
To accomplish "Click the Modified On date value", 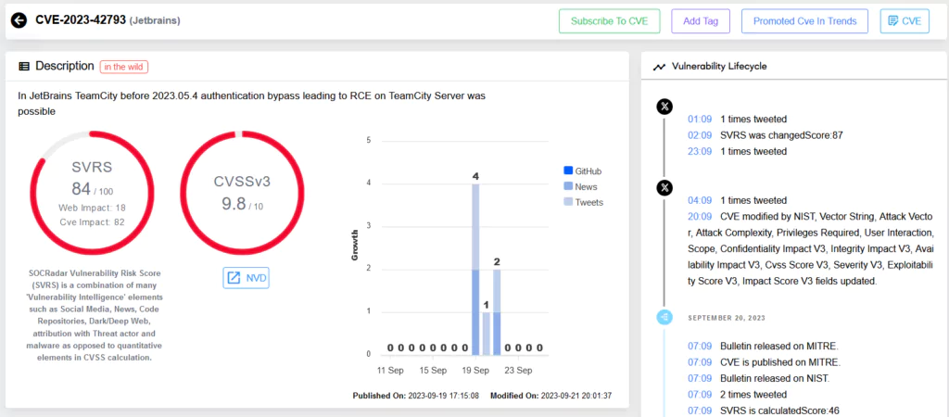I will (576, 396).
